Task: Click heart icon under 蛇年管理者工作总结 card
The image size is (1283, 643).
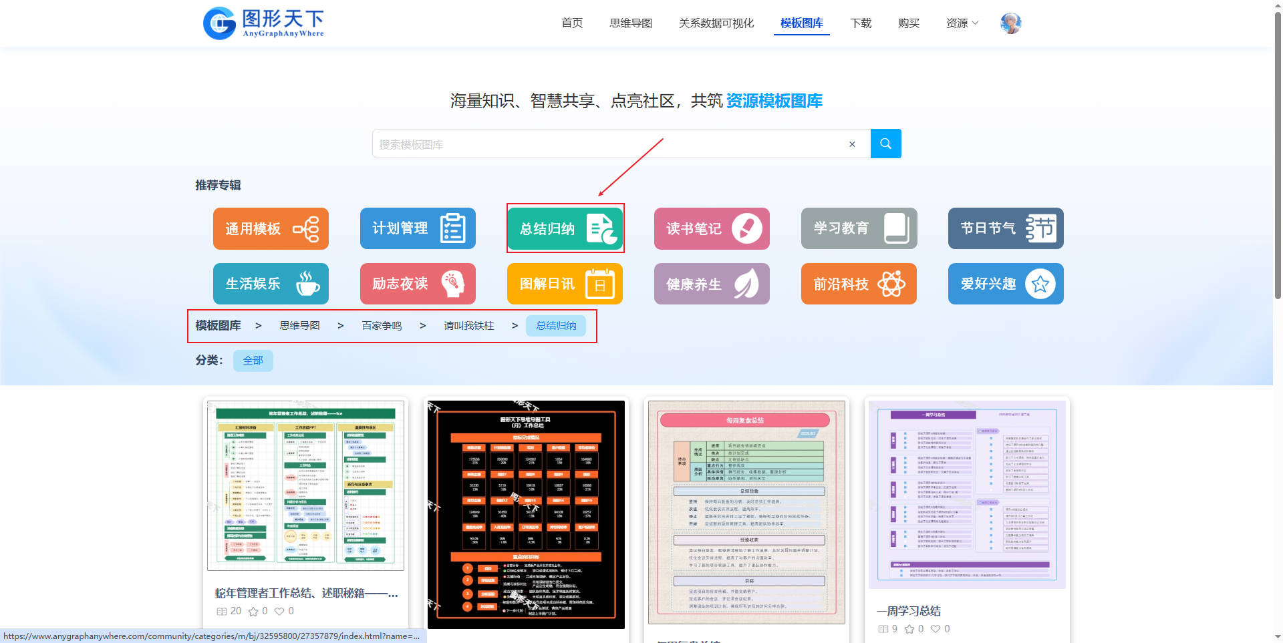Action: pyautogui.click(x=279, y=611)
